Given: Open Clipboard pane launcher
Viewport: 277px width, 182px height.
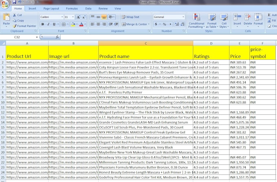Looking at the screenshot, I should (36, 31).
